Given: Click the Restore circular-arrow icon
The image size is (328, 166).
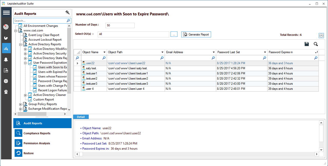Looking at the screenshot, I should [x=18, y=153].
